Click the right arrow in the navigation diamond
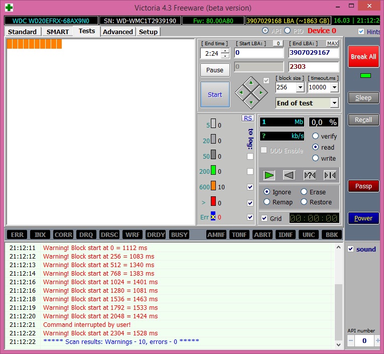The width and height of the screenshot is (384, 354). [261, 92]
